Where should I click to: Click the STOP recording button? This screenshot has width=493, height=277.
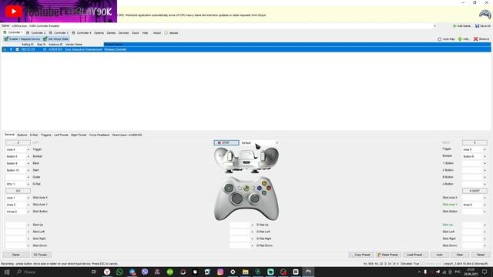click(x=226, y=143)
